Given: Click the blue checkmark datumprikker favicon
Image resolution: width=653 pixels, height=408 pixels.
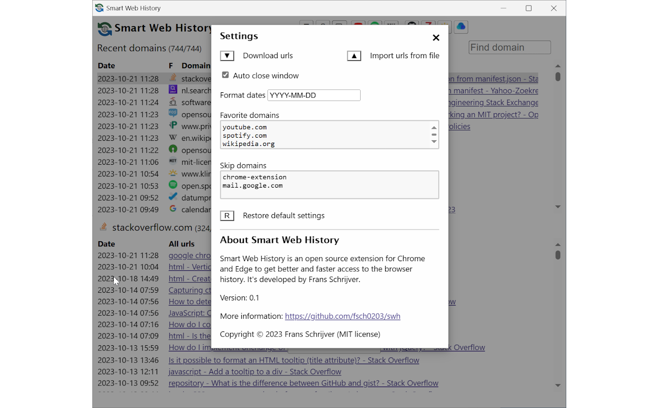Looking at the screenshot, I should (x=173, y=197).
